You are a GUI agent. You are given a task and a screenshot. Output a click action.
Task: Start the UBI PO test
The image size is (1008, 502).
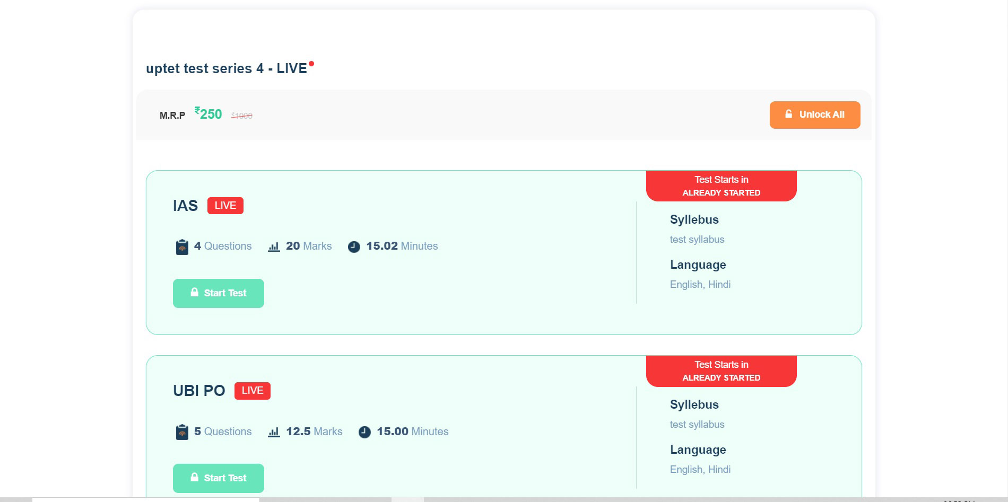pyautogui.click(x=219, y=478)
